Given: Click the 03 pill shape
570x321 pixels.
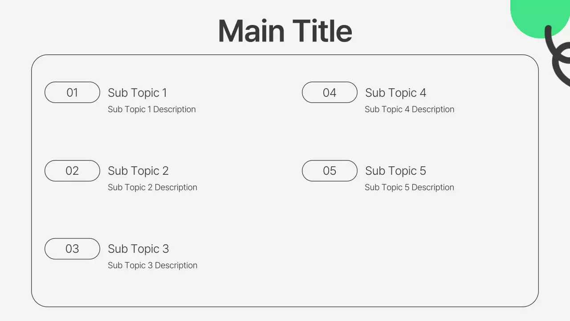Looking at the screenshot, I should [x=72, y=249].
